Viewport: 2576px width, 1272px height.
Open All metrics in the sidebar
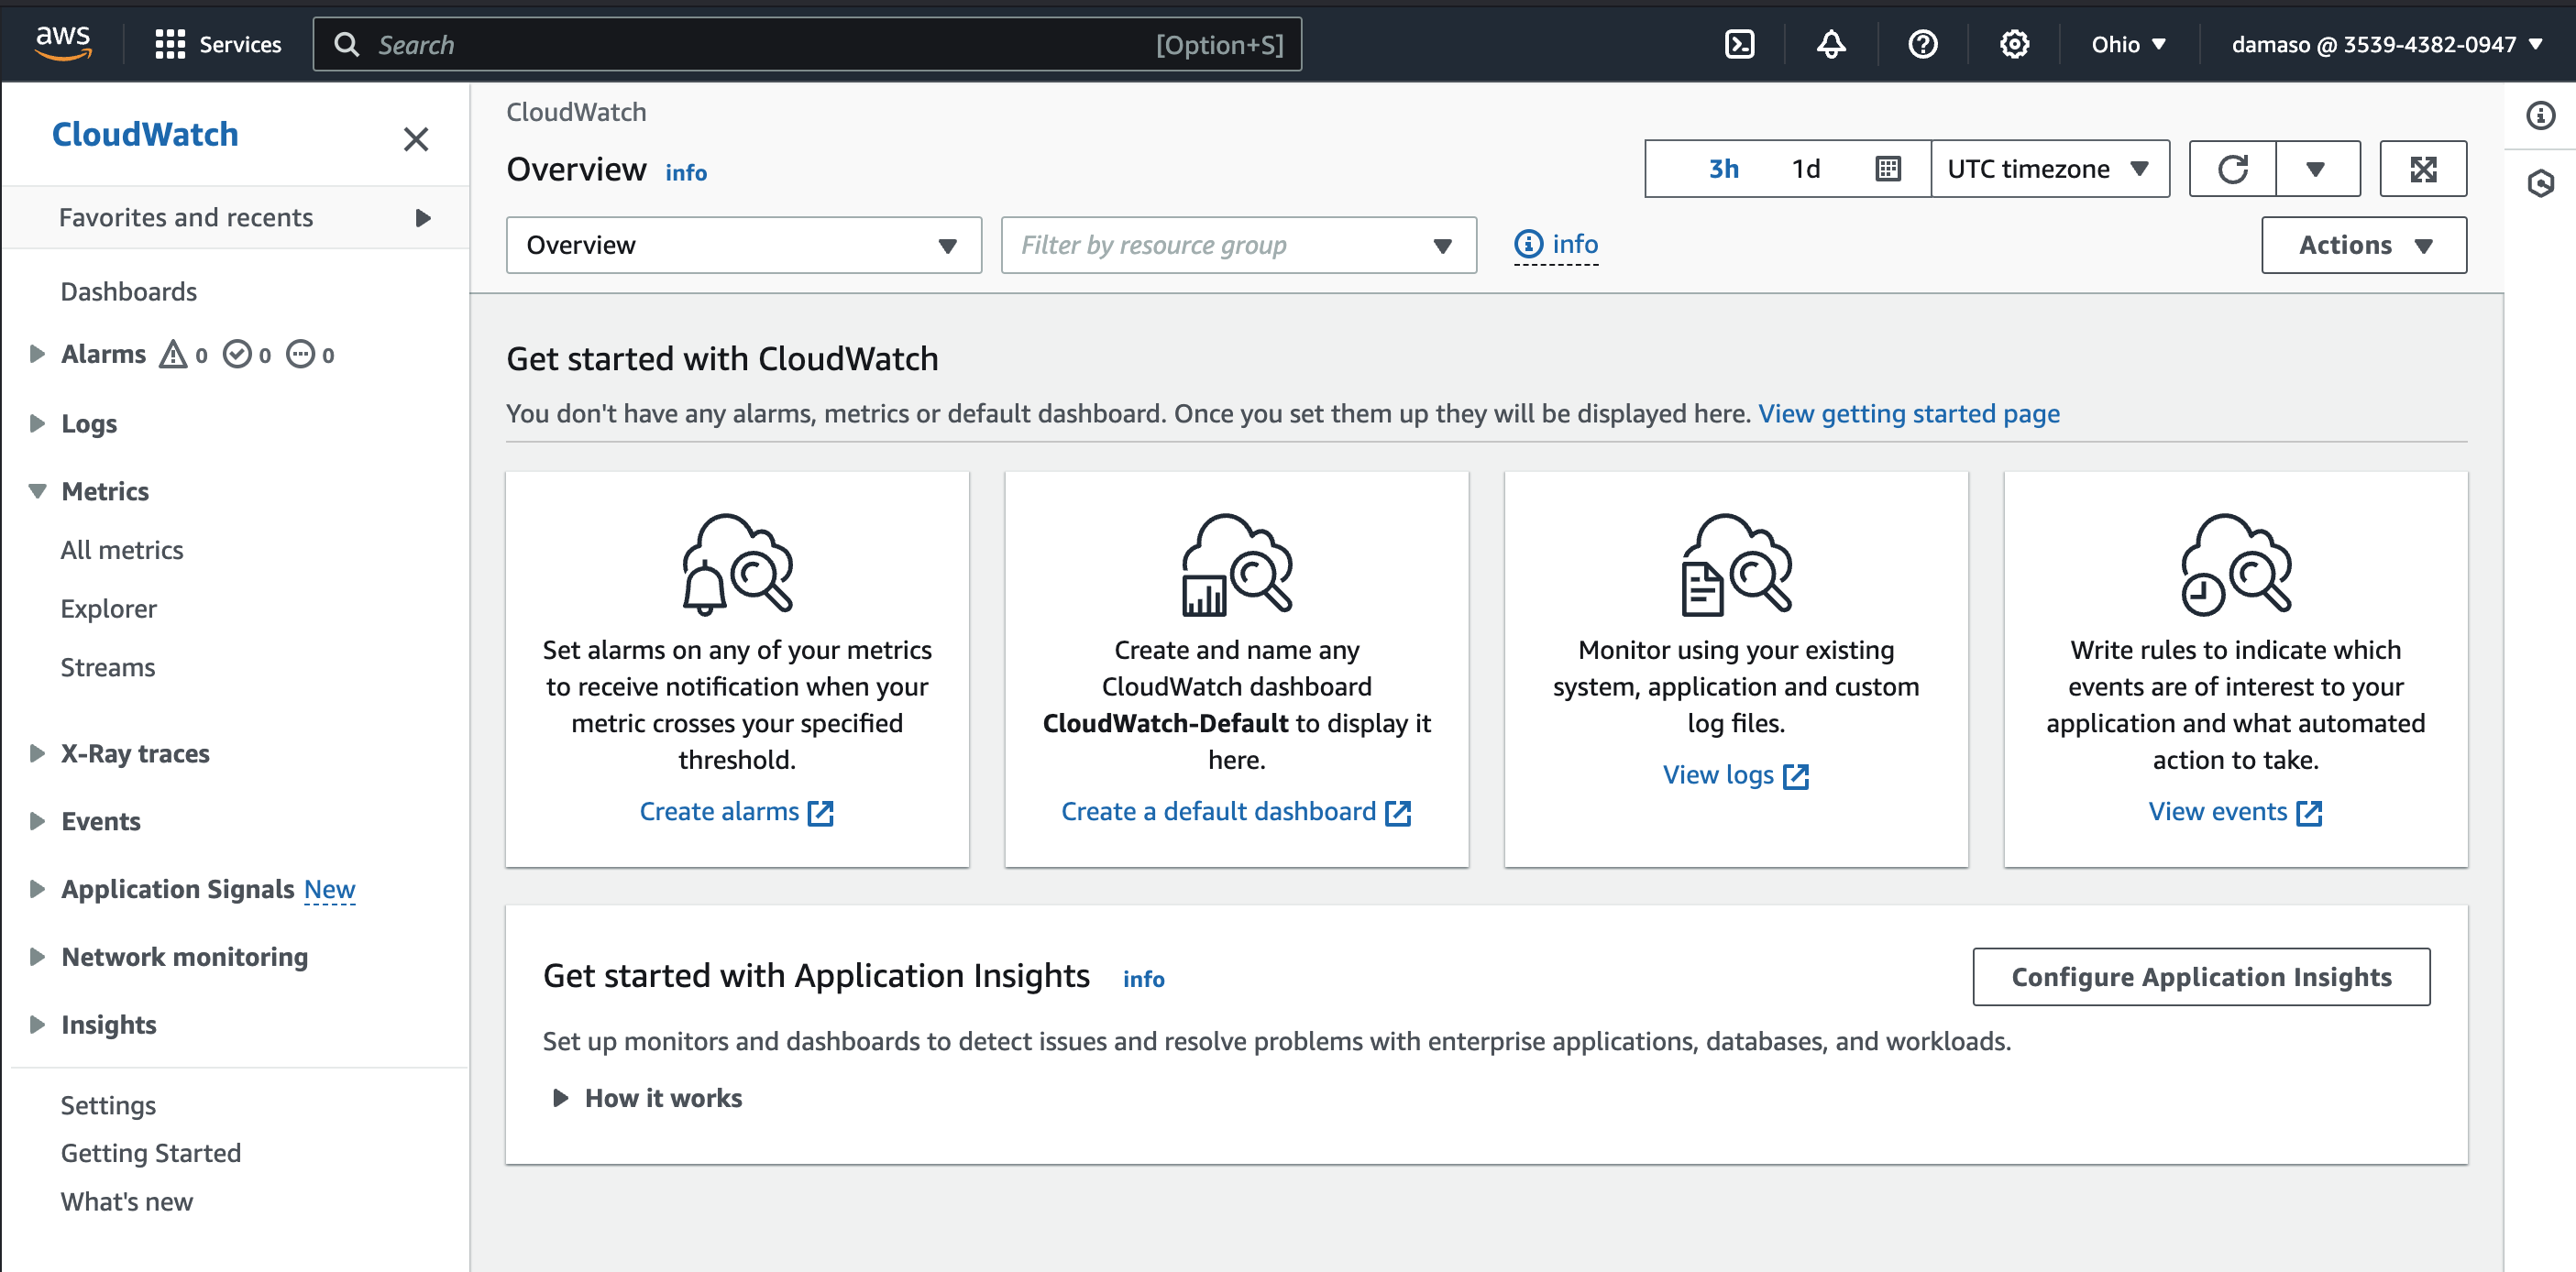pyautogui.click(x=122, y=550)
